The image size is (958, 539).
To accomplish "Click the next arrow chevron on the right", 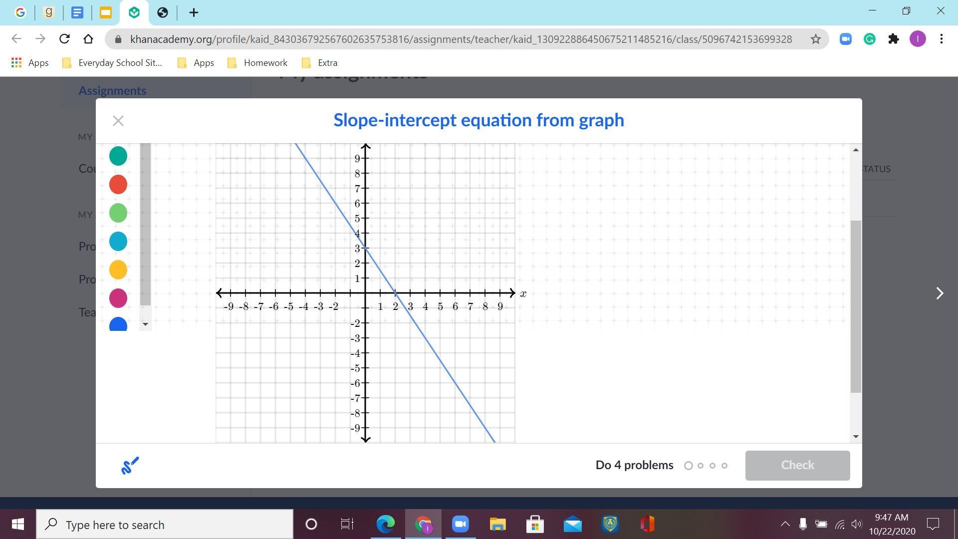I will (940, 293).
